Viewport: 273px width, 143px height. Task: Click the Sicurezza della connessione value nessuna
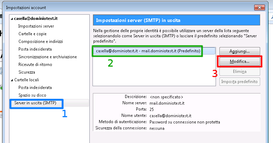(157, 128)
